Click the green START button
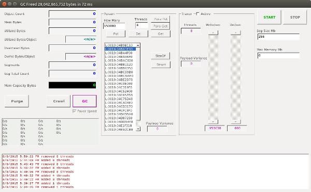This screenshot has height=192, width=311. pyautogui.click(x=269, y=18)
